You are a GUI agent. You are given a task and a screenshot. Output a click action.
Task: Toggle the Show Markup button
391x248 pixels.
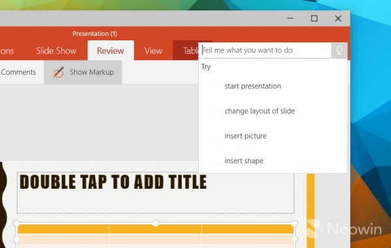83,72
